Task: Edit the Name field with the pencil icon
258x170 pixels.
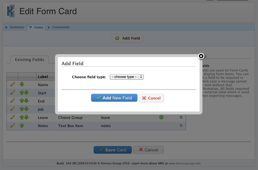Action: tap(12, 85)
